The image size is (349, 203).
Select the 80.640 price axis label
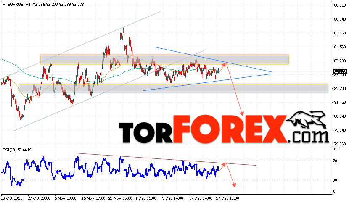point(340,116)
